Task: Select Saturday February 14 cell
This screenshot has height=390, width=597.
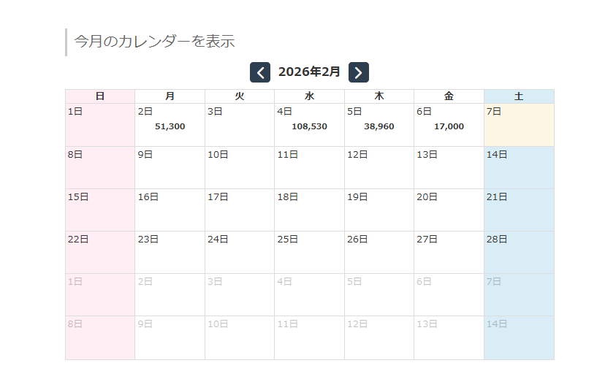Action: click(519, 167)
